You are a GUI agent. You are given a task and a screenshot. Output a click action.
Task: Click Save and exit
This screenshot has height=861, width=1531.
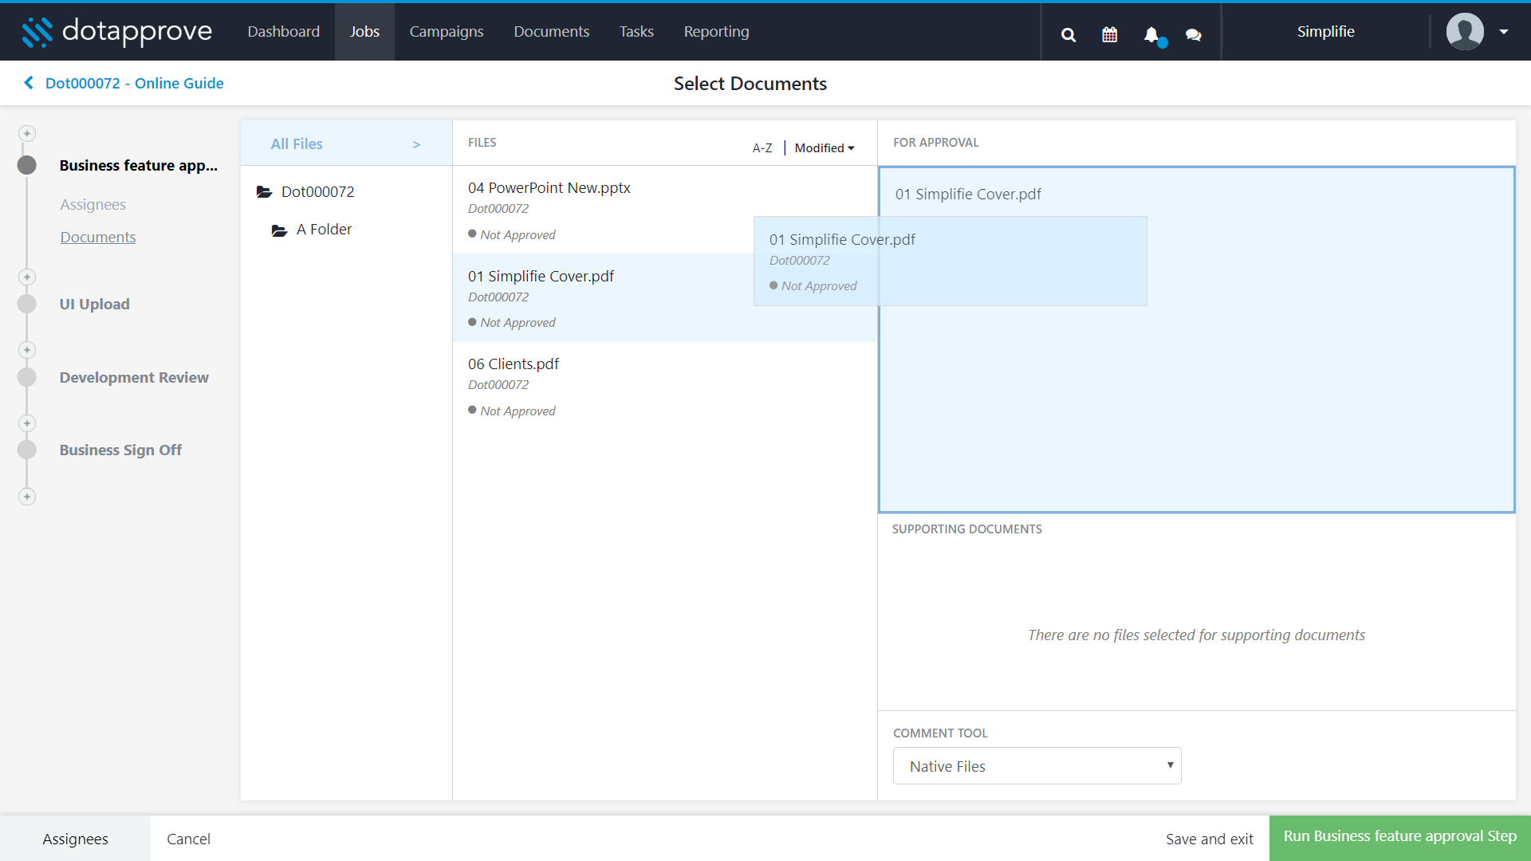(1209, 839)
